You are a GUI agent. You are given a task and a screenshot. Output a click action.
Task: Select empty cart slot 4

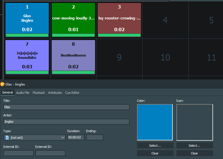165,20
